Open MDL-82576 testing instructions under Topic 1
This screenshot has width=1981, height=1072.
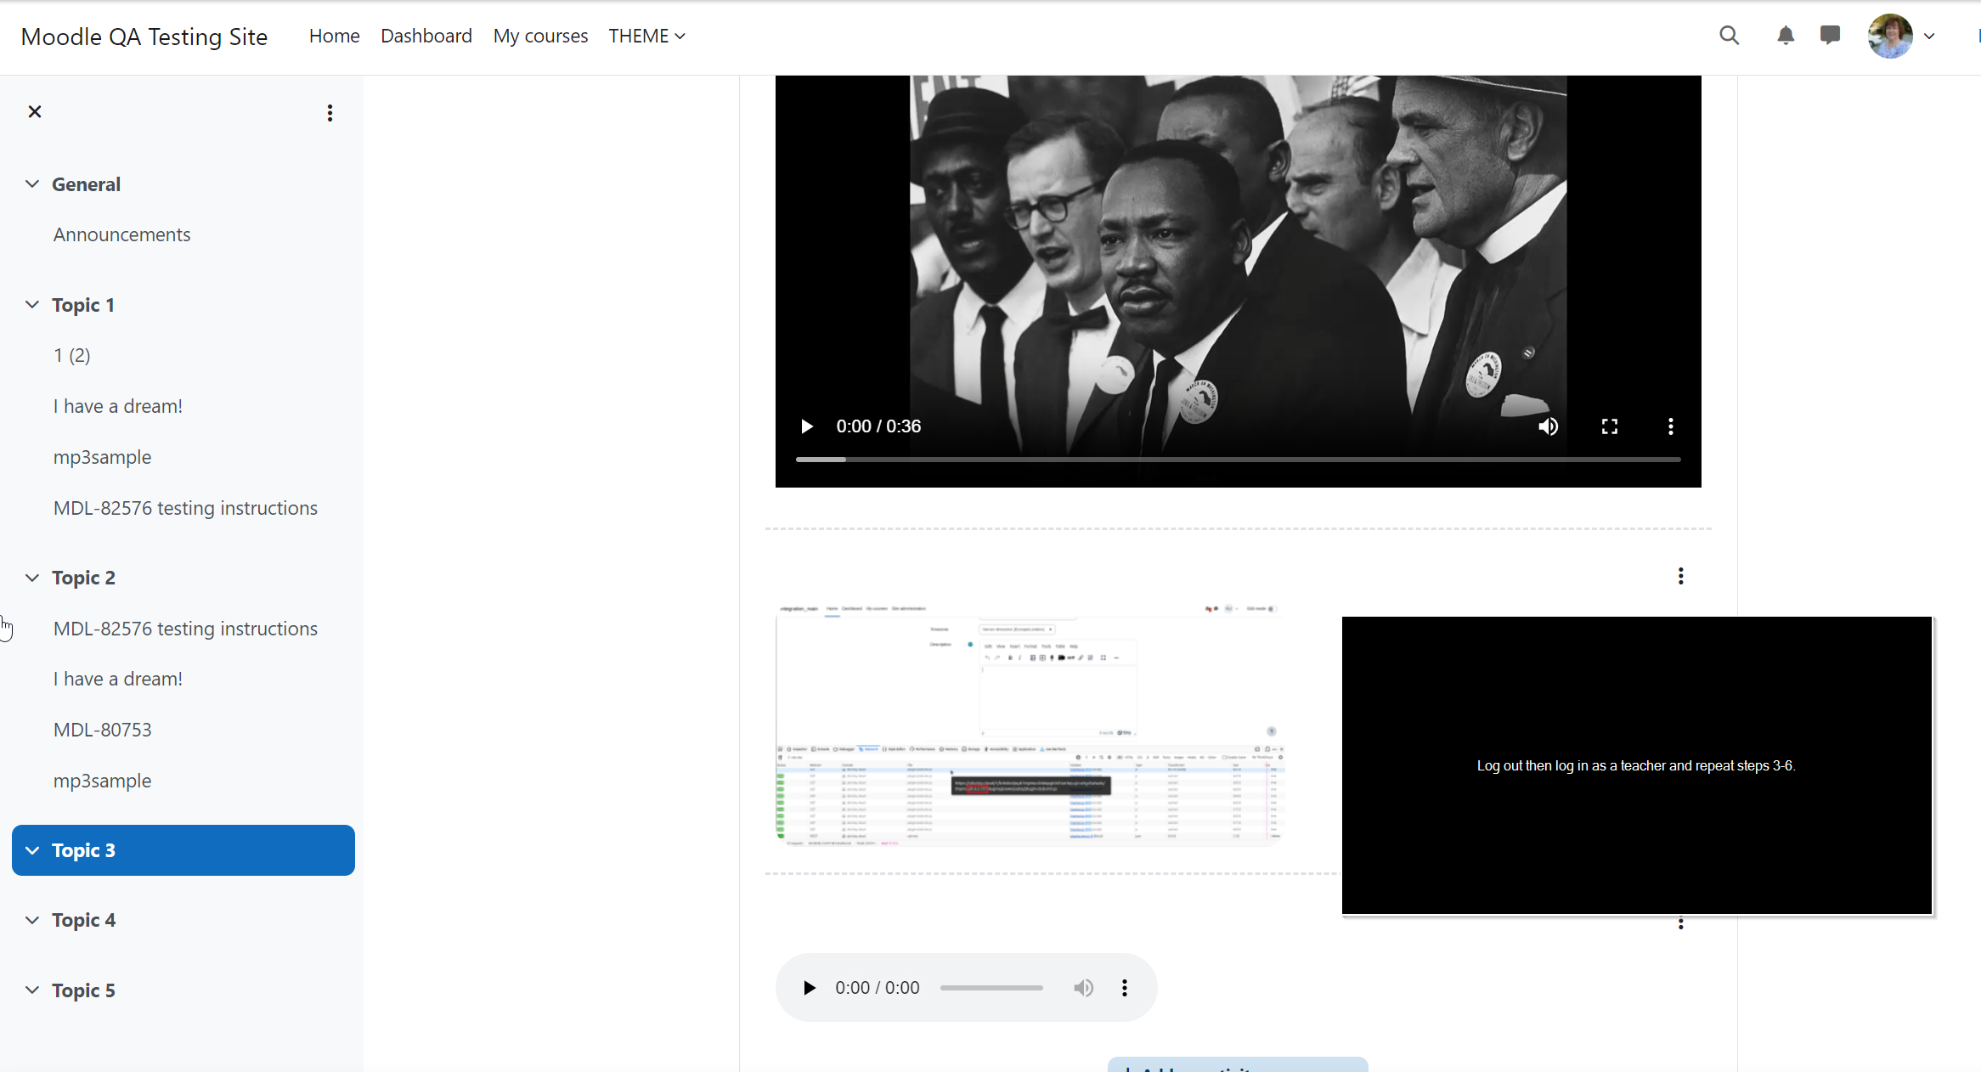coord(185,508)
